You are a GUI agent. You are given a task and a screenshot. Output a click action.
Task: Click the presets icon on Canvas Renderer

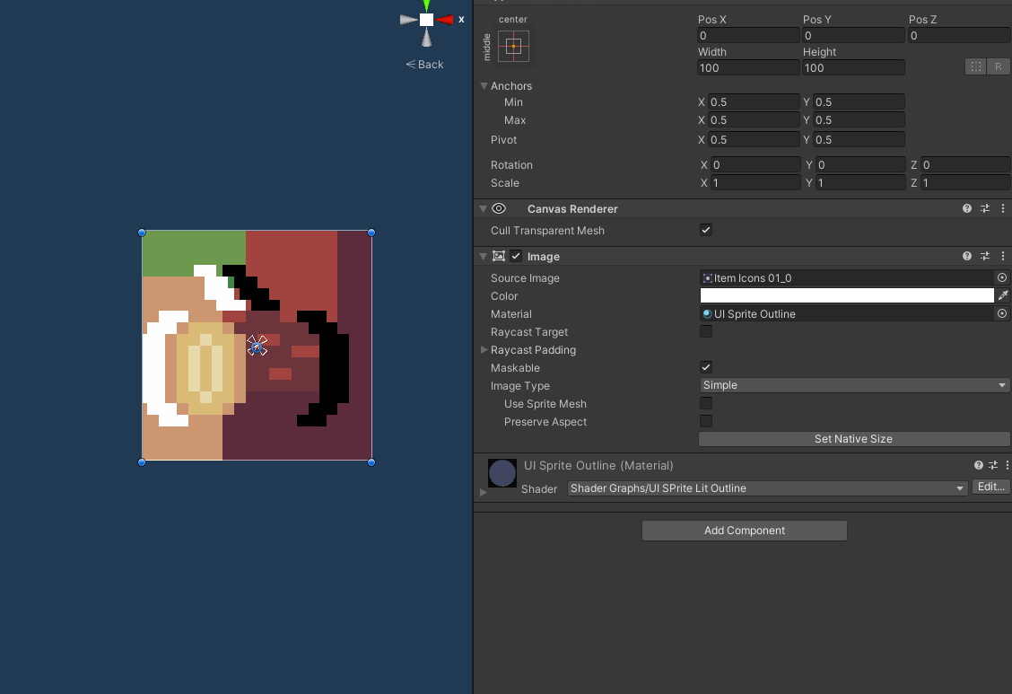coord(984,208)
